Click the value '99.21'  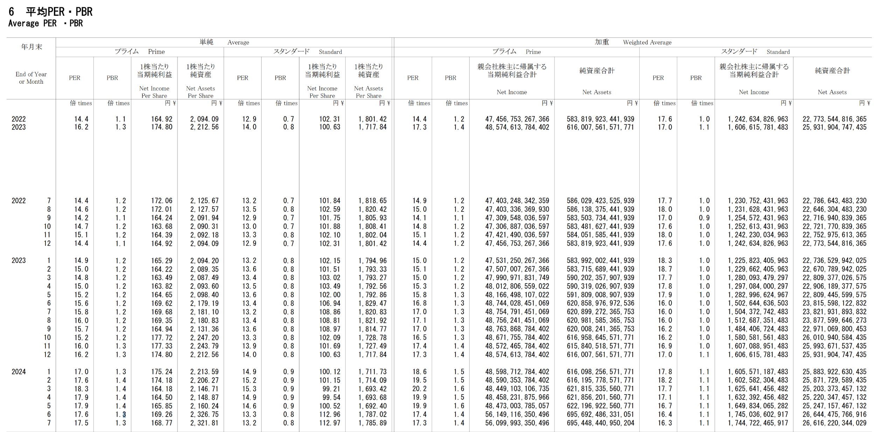click(331, 389)
